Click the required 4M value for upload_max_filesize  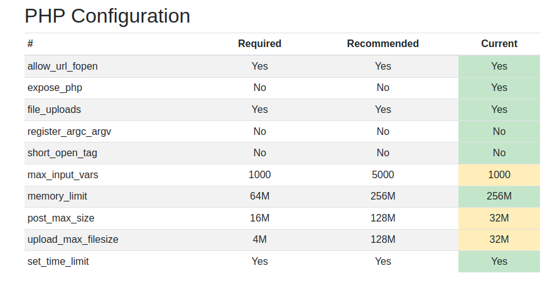tap(259, 240)
